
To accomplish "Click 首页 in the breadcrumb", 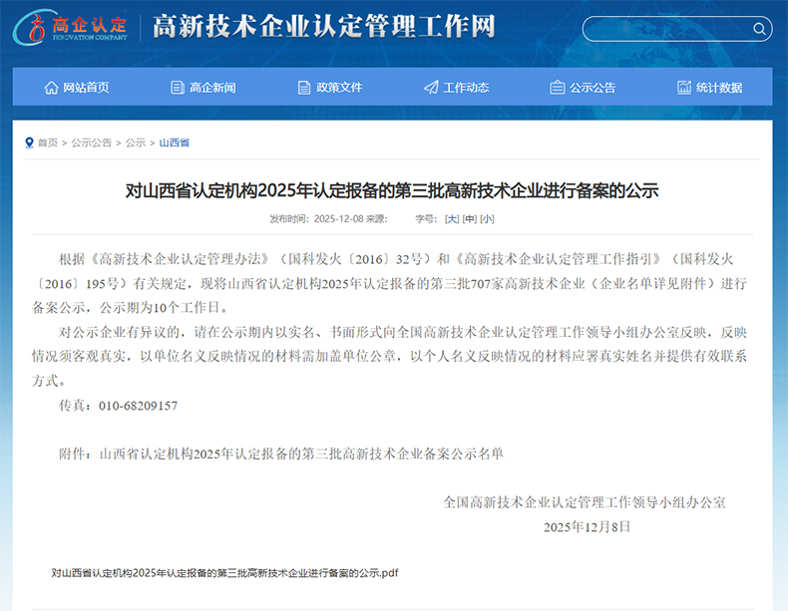I will pos(48,143).
